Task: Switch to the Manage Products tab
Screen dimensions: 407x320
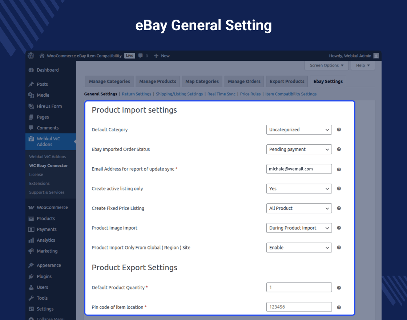Action: pyautogui.click(x=158, y=81)
